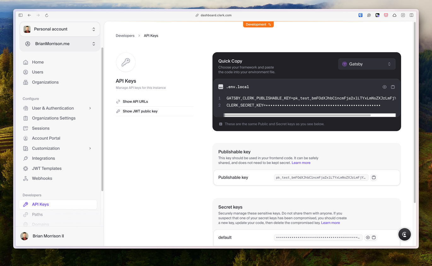
Task: Click the sidebar vertical scrollbar
Action: (x=102, y=119)
